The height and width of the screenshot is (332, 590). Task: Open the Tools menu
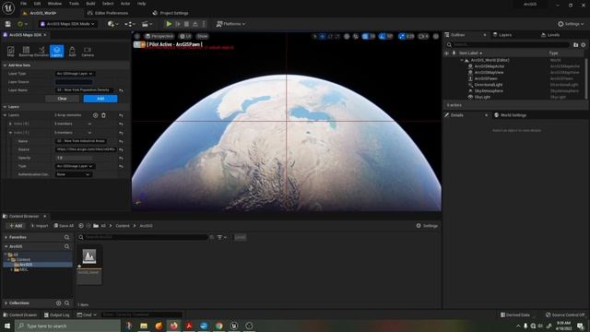(x=74, y=4)
